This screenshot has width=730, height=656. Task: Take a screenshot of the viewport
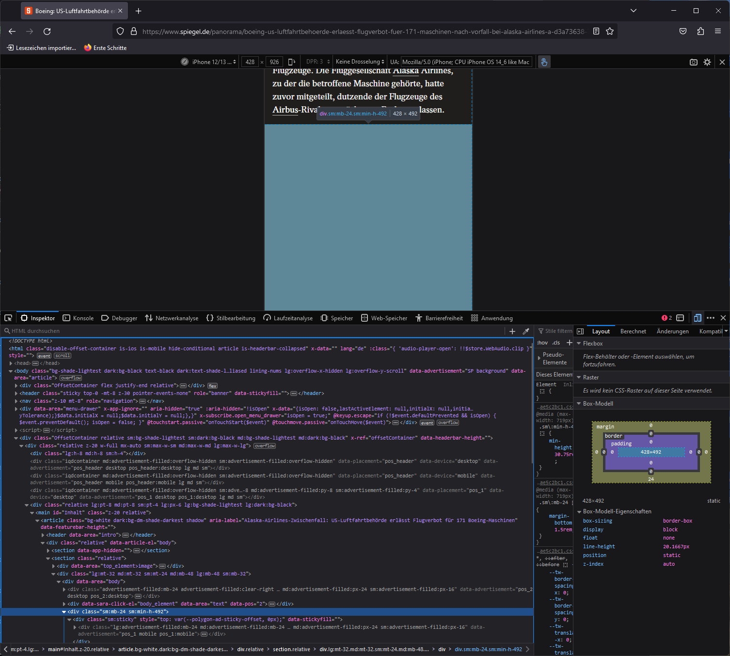pos(694,62)
